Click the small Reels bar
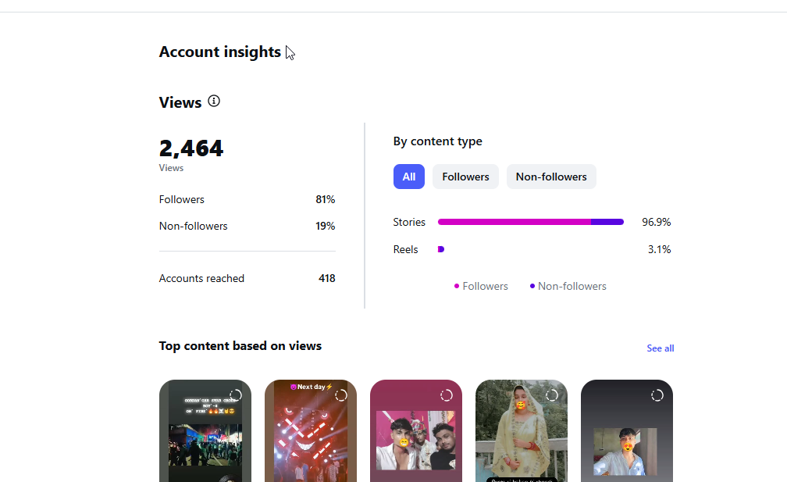 (x=440, y=249)
